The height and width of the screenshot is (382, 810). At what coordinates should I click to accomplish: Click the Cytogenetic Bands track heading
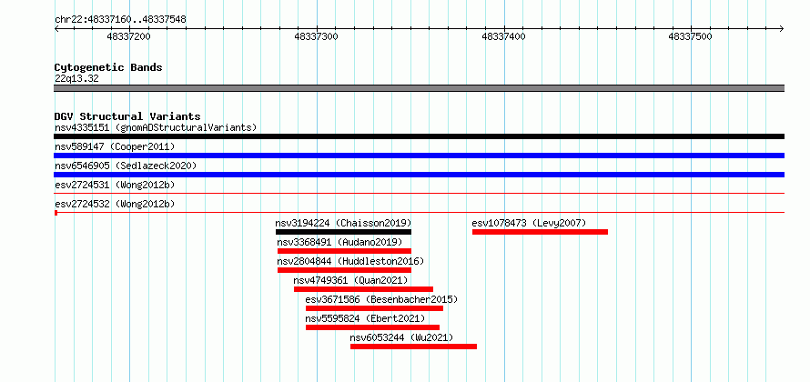[108, 67]
